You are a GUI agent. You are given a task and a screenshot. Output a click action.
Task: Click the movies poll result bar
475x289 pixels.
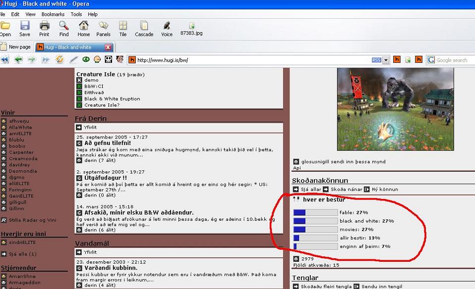(315, 230)
